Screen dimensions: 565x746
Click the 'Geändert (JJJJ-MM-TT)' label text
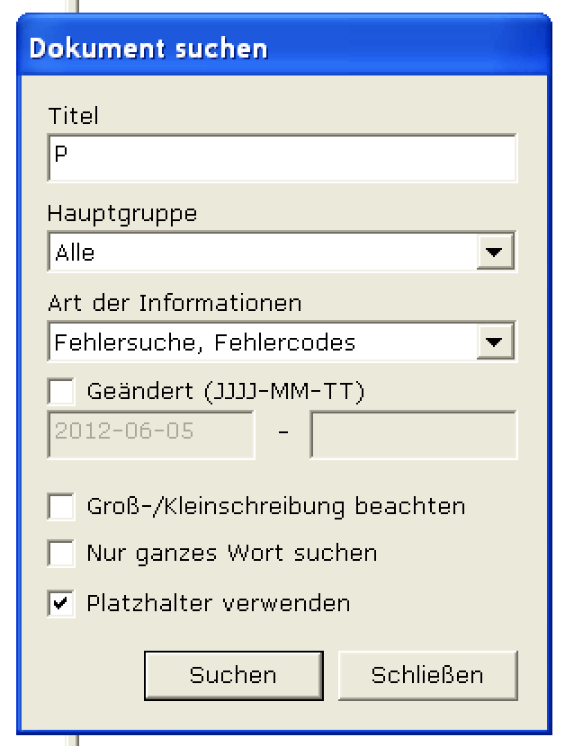[x=226, y=392]
